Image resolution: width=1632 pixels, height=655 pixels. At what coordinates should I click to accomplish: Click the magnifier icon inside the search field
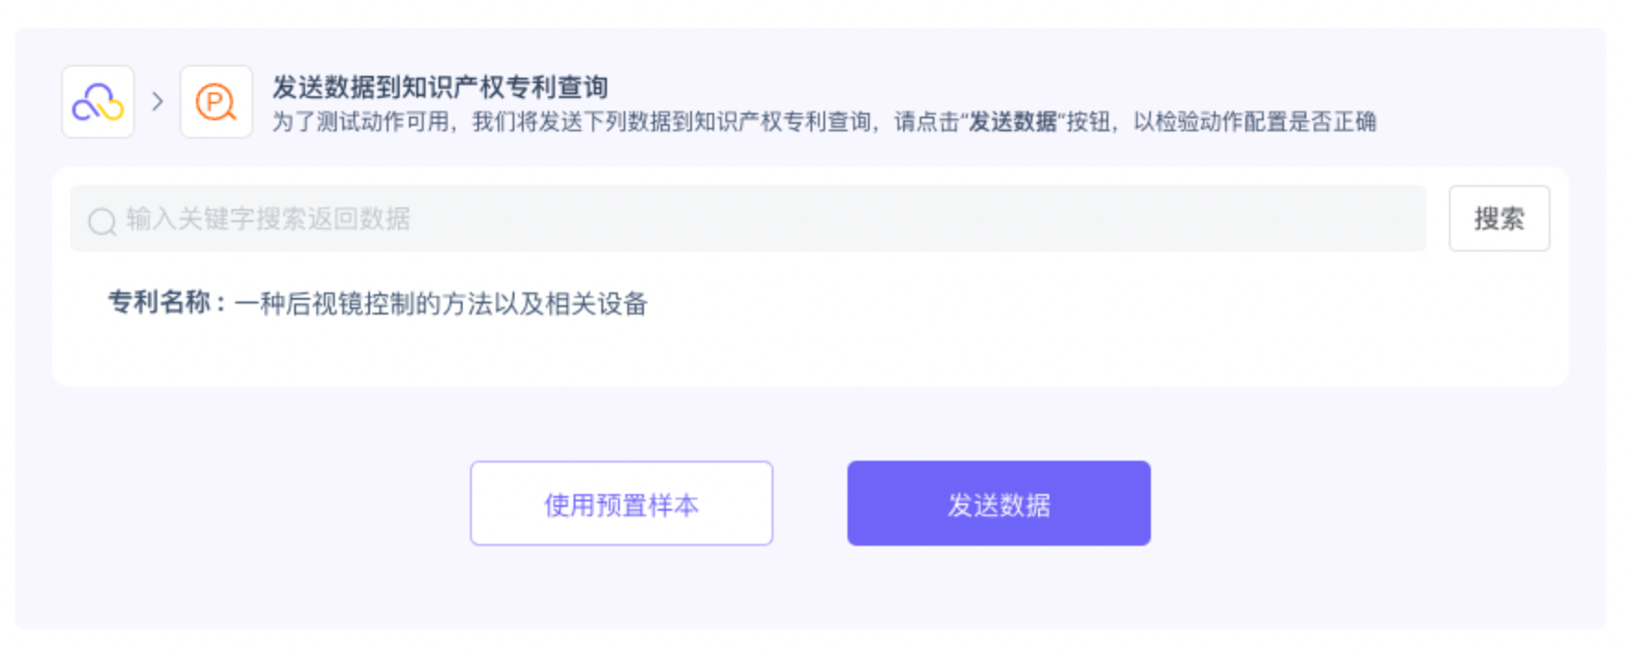102,221
